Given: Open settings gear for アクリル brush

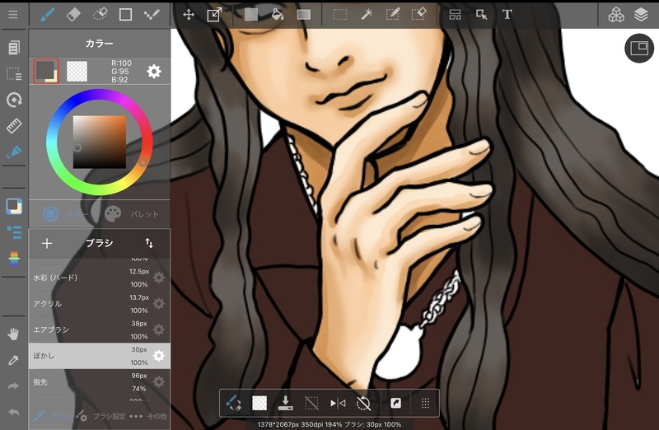Looking at the screenshot, I should (158, 303).
